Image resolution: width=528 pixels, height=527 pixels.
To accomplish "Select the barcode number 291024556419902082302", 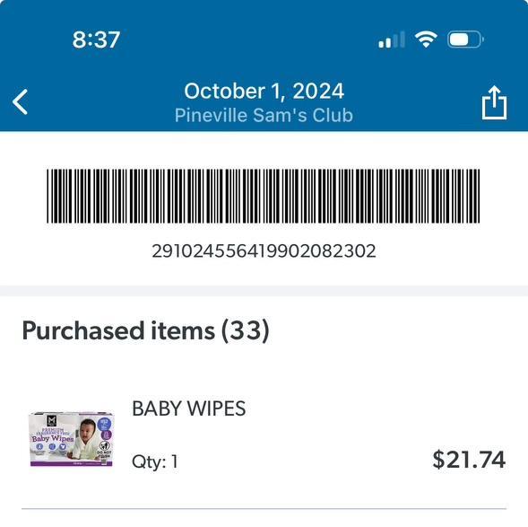I will tap(264, 251).
